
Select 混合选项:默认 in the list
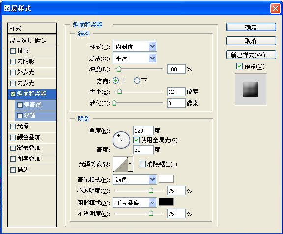(32, 40)
